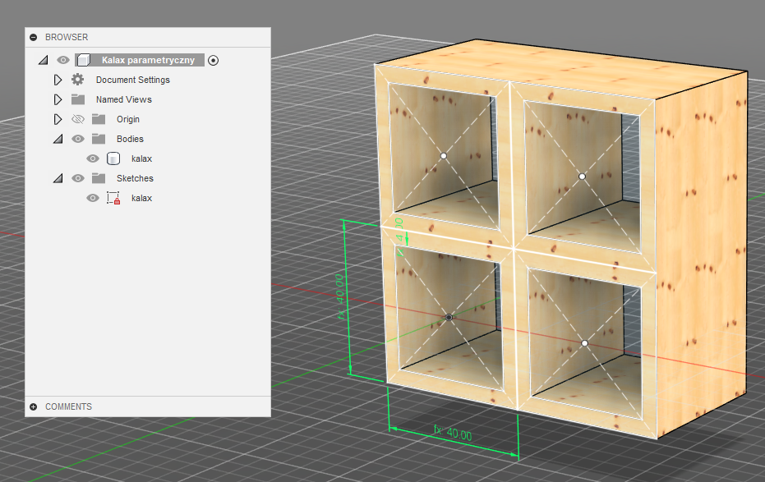Screen dimensions: 765x482
Task: Click the Sketches folder icon
Action: (99, 178)
